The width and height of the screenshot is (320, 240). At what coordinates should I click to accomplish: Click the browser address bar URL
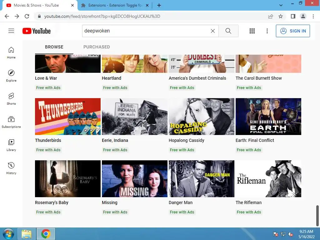click(102, 16)
